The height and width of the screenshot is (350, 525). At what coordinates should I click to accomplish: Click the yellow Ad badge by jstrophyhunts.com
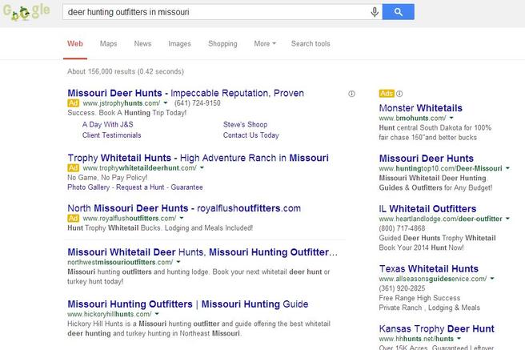point(74,103)
